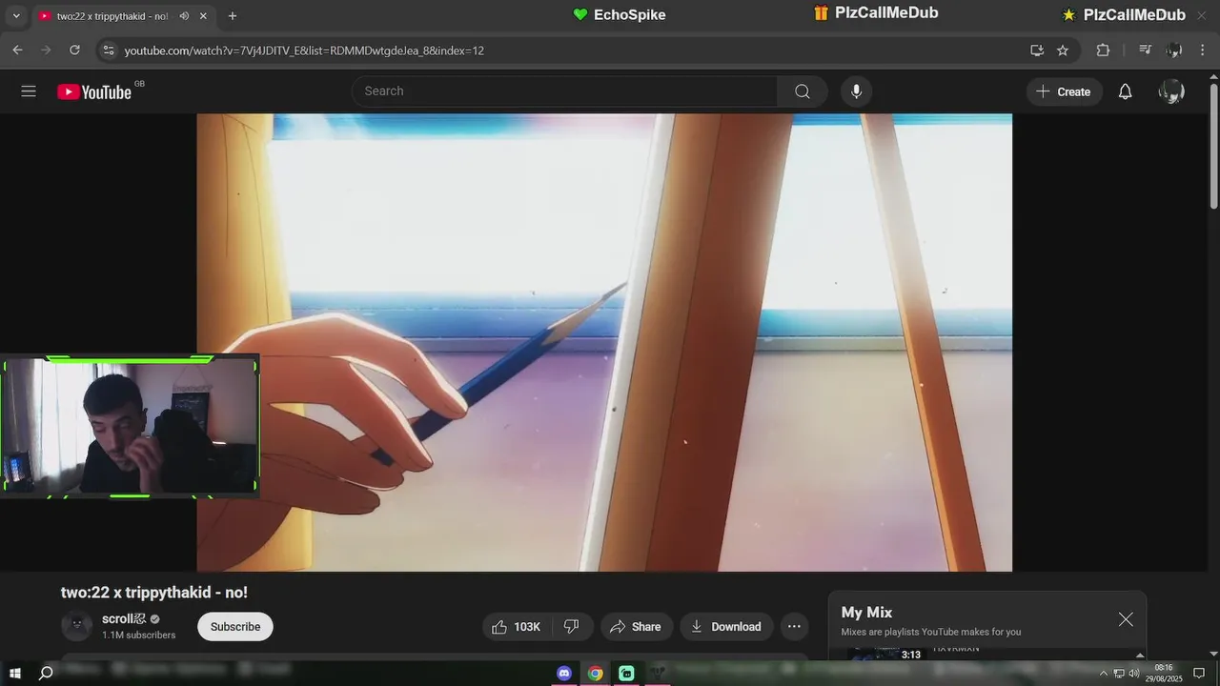Open the Windows Start menu
This screenshot has width=1220, height=686.
tap(15, 674)
